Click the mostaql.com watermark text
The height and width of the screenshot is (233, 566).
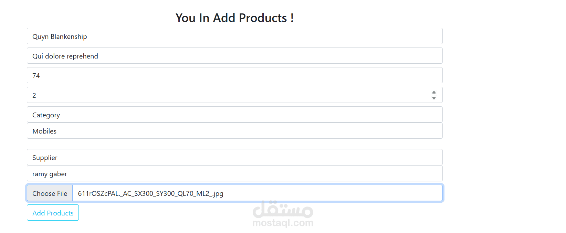point(283,223)
